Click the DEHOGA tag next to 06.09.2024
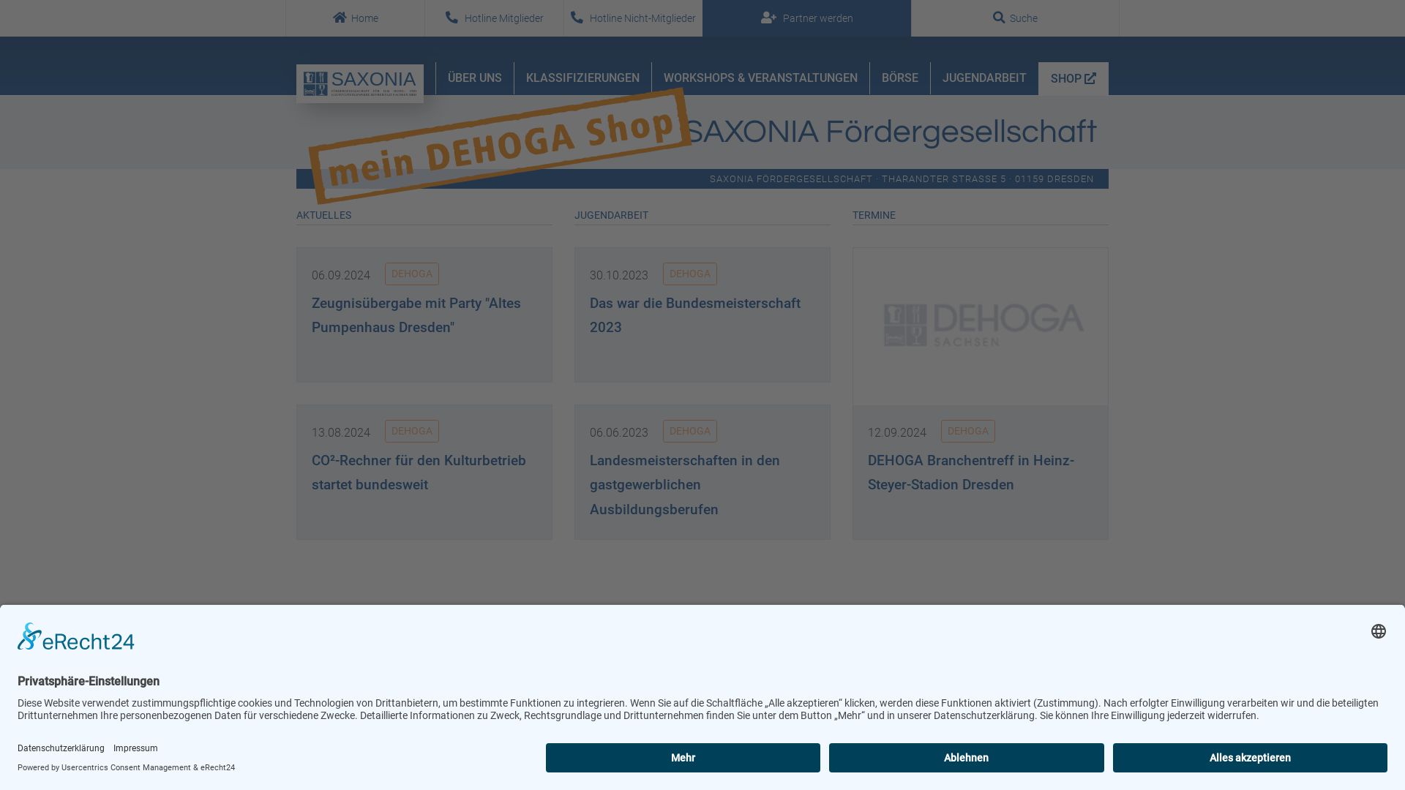 412,274
